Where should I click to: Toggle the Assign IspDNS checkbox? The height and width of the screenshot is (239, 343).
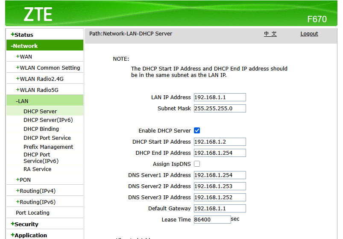click(x=197, y=164)
